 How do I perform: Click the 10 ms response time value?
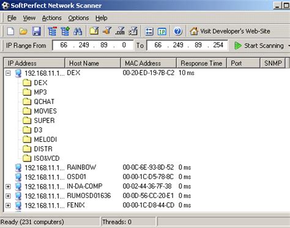187,73
